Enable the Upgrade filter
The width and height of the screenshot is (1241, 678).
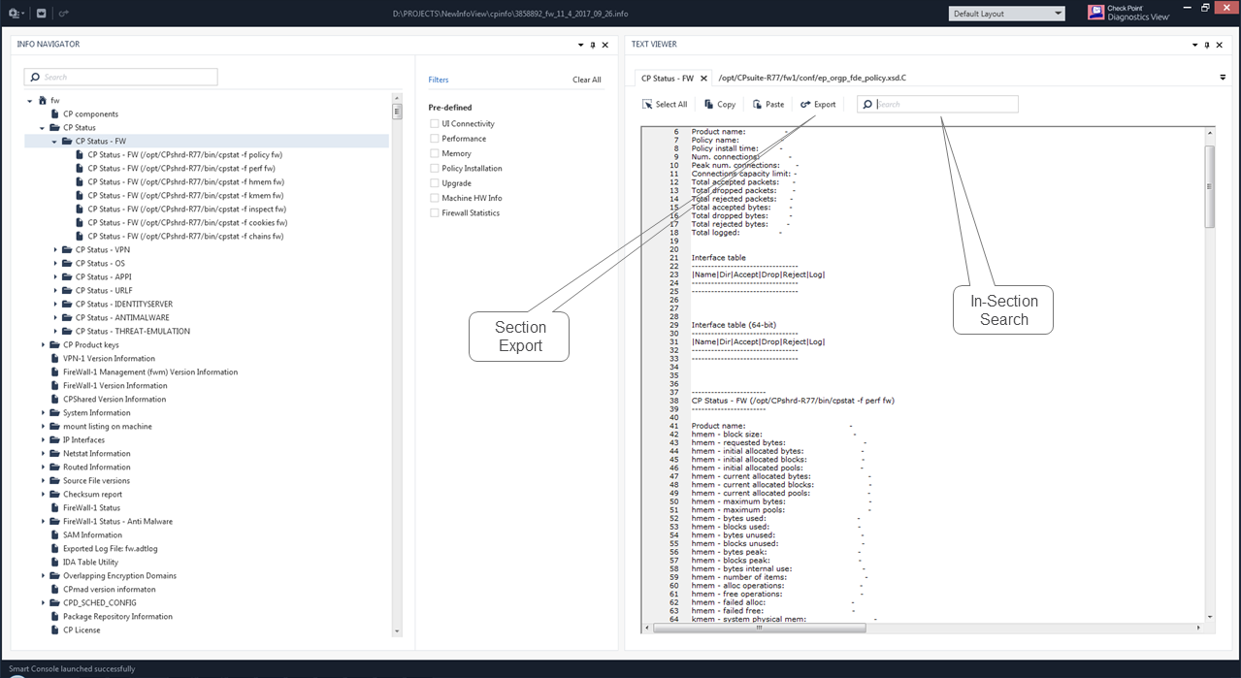435,183
